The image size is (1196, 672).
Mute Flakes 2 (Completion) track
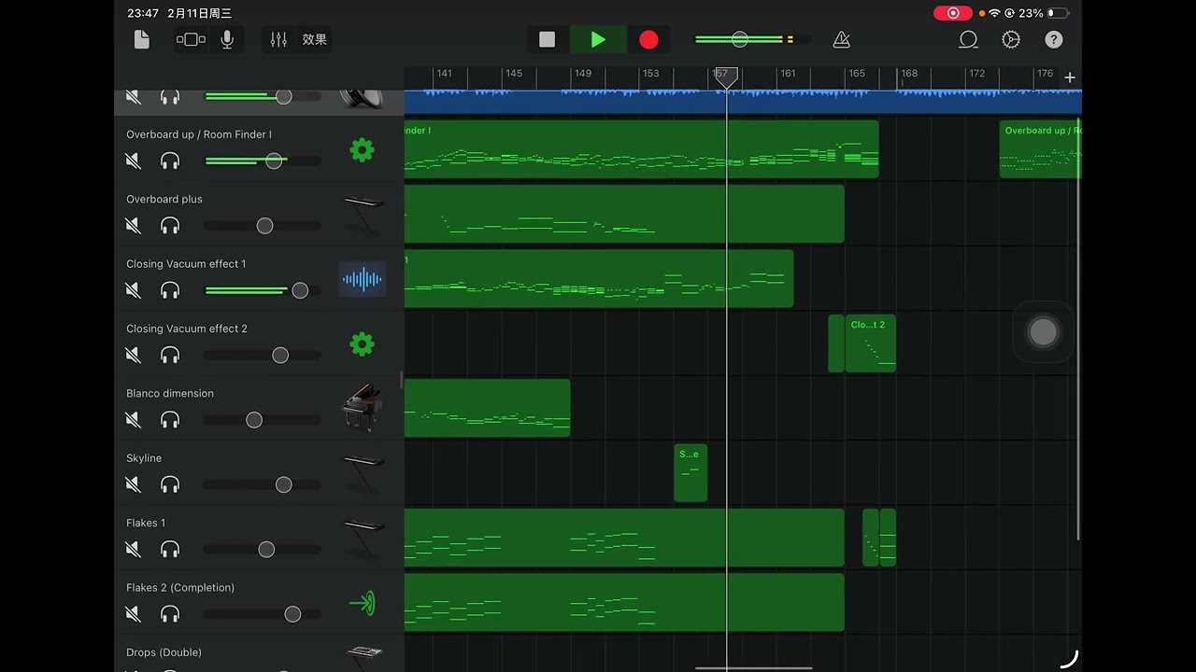pyautogui.click(x=133, y=614)
